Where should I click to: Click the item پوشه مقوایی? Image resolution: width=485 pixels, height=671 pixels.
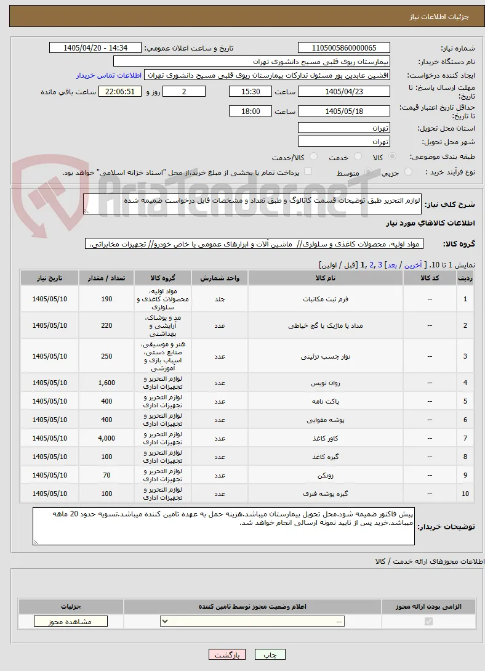tap(326, 420)
